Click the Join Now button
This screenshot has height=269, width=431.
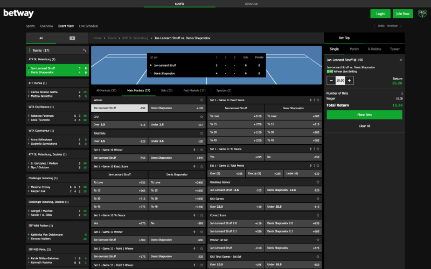(x=402, y=13)
